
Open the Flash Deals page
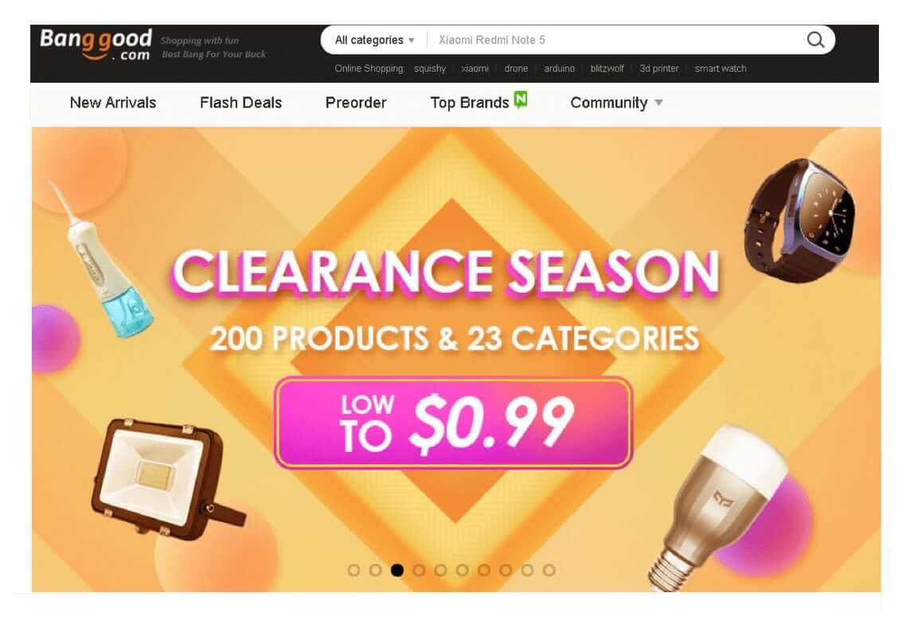[x=241, y=103]
